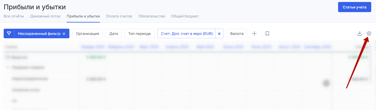Viewport: 376px width, 110px height.
Task: Collapse the Выручка row in the table
Action: pos(7,57)
